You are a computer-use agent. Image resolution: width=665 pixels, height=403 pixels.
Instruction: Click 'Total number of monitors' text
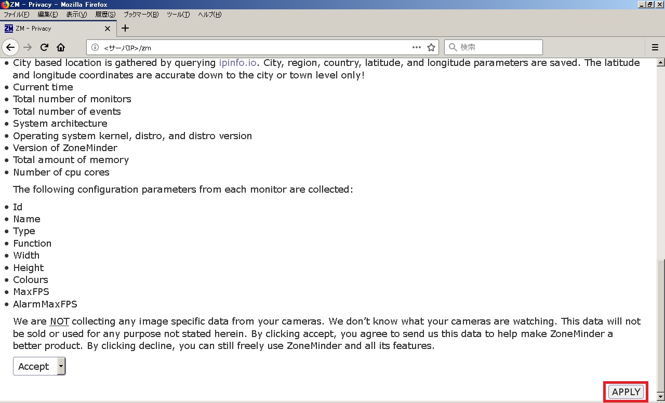72,99
